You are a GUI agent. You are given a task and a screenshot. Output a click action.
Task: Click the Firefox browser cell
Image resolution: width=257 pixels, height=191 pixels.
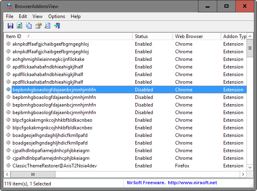click(182, 166)
